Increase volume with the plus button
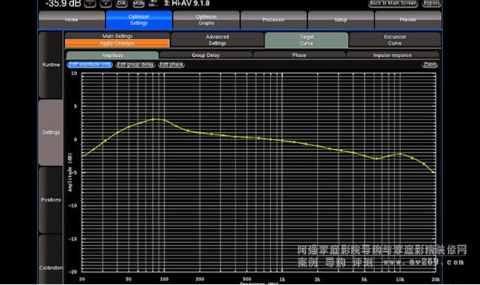Viewport: 480px width, 285px height. tap(106, 4)
